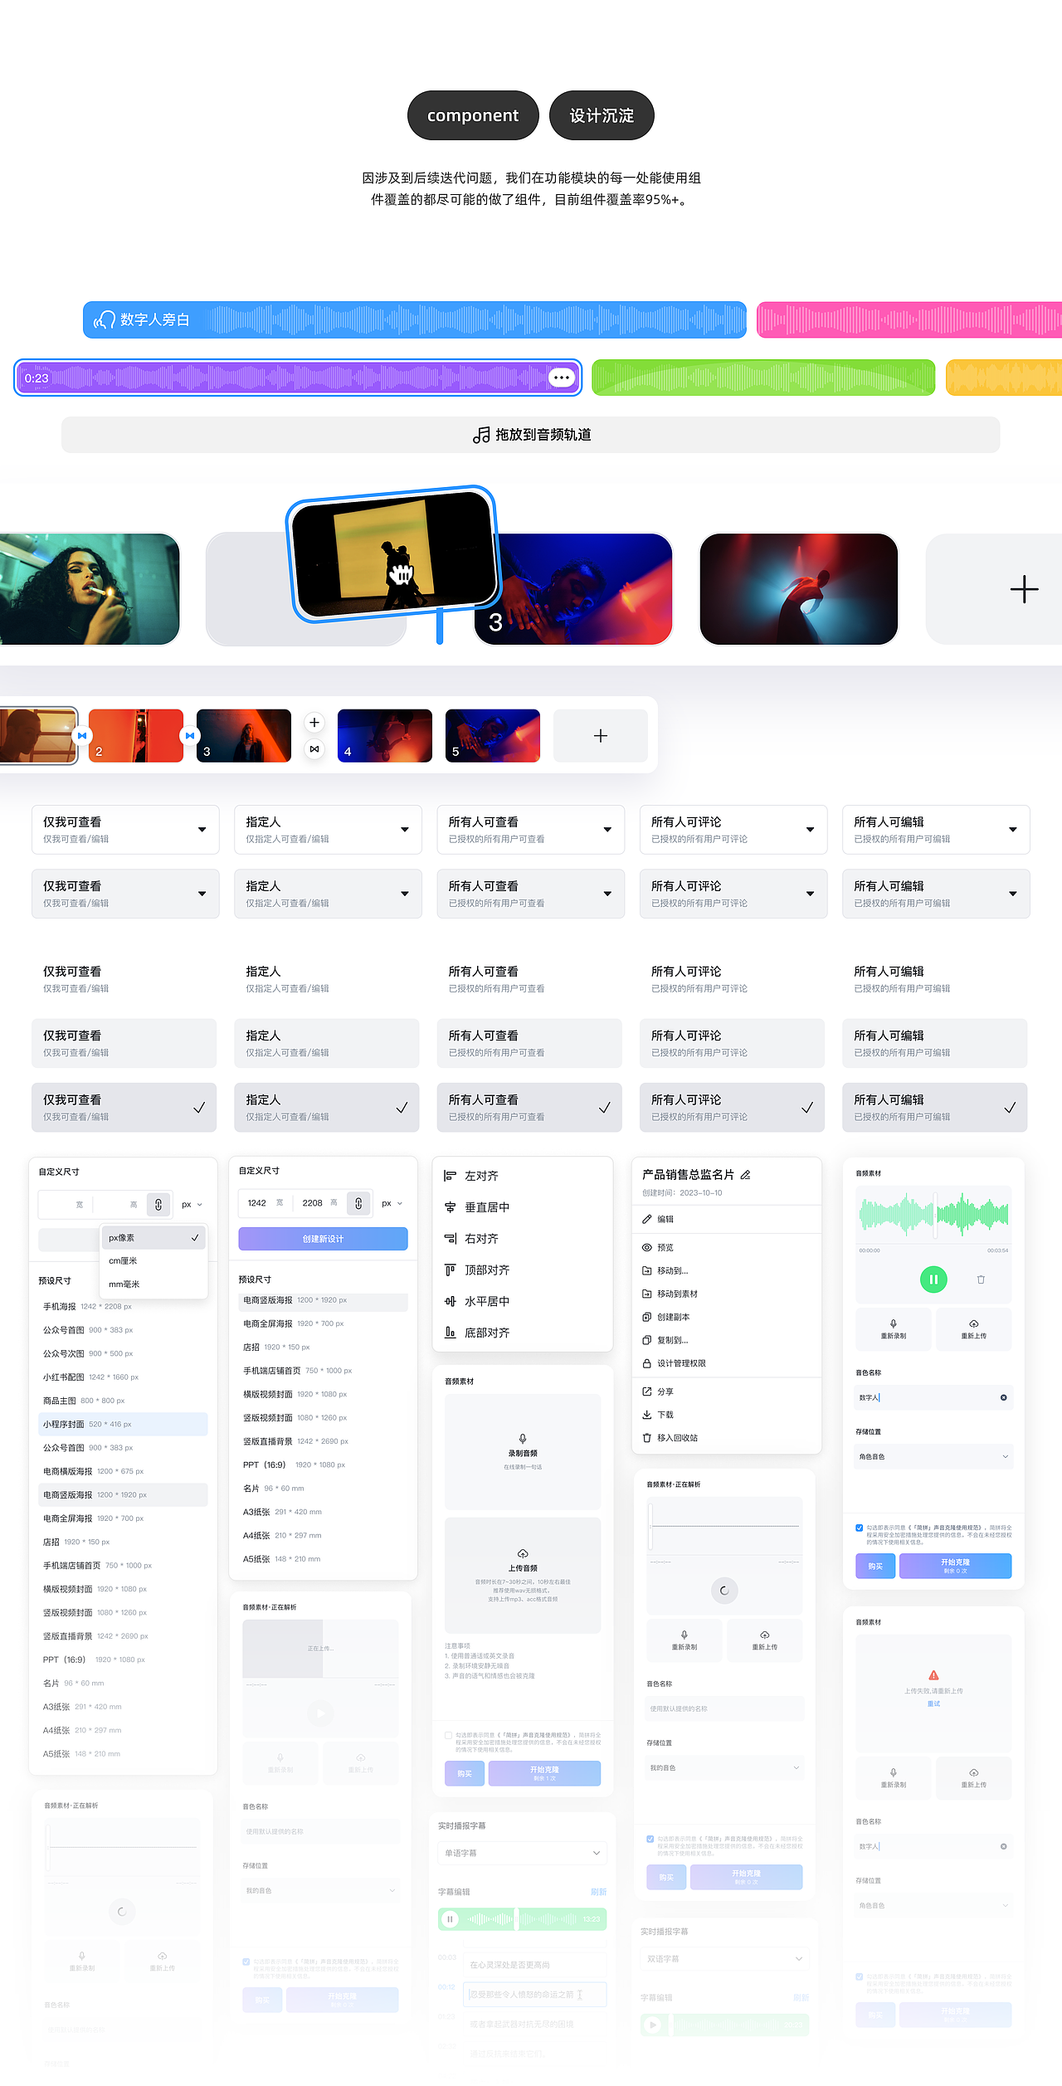Select 移动到素材 menu entry
This screenshot has height=2086, width=1062.
727,1294
